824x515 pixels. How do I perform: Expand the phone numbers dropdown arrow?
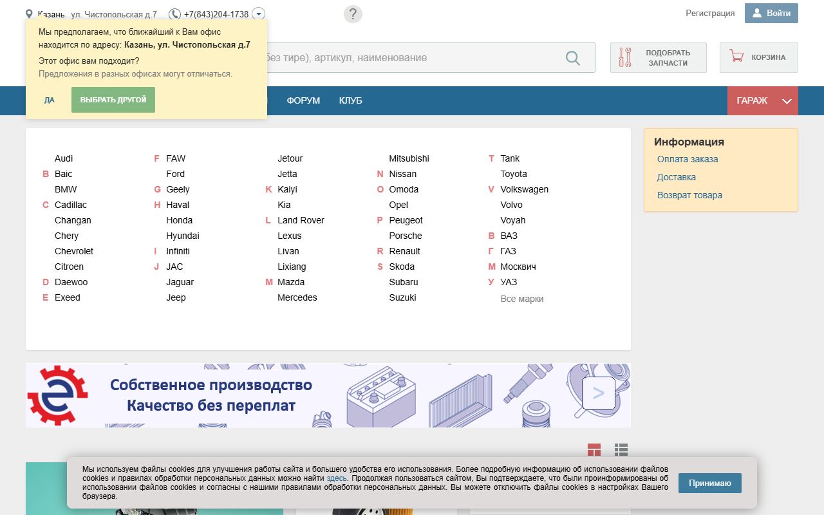[258, 14]
